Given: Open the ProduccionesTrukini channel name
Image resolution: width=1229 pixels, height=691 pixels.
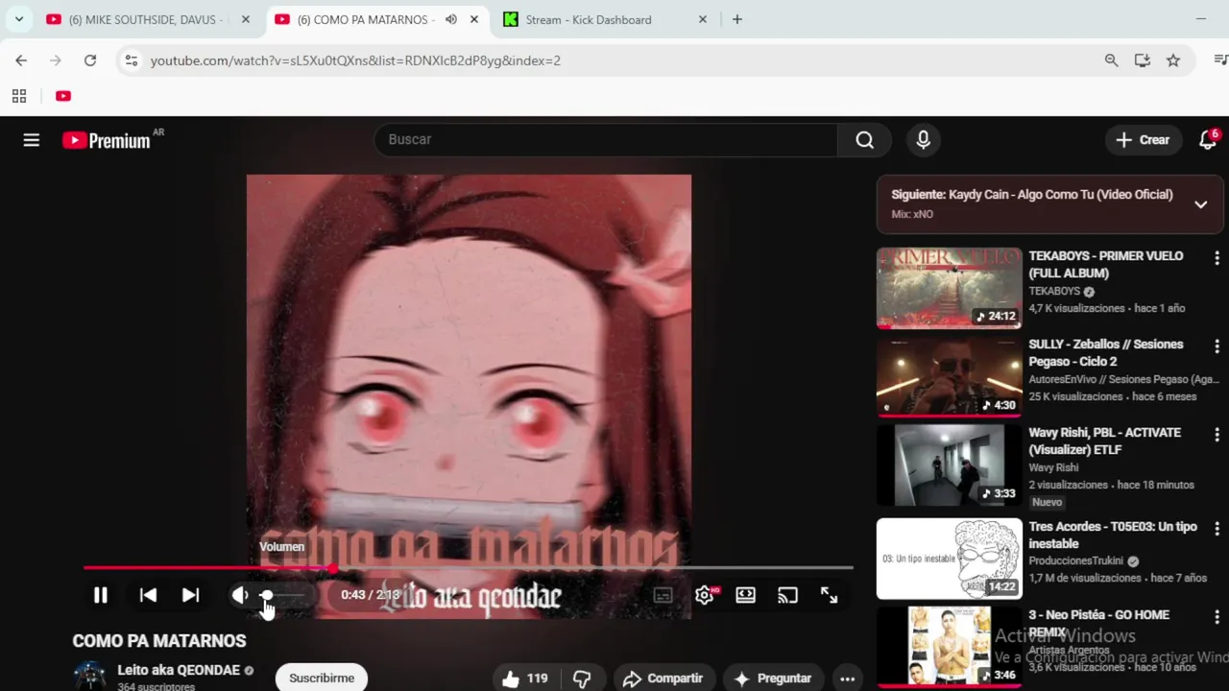Looking at the screenshot, I should pos(1077,561).
